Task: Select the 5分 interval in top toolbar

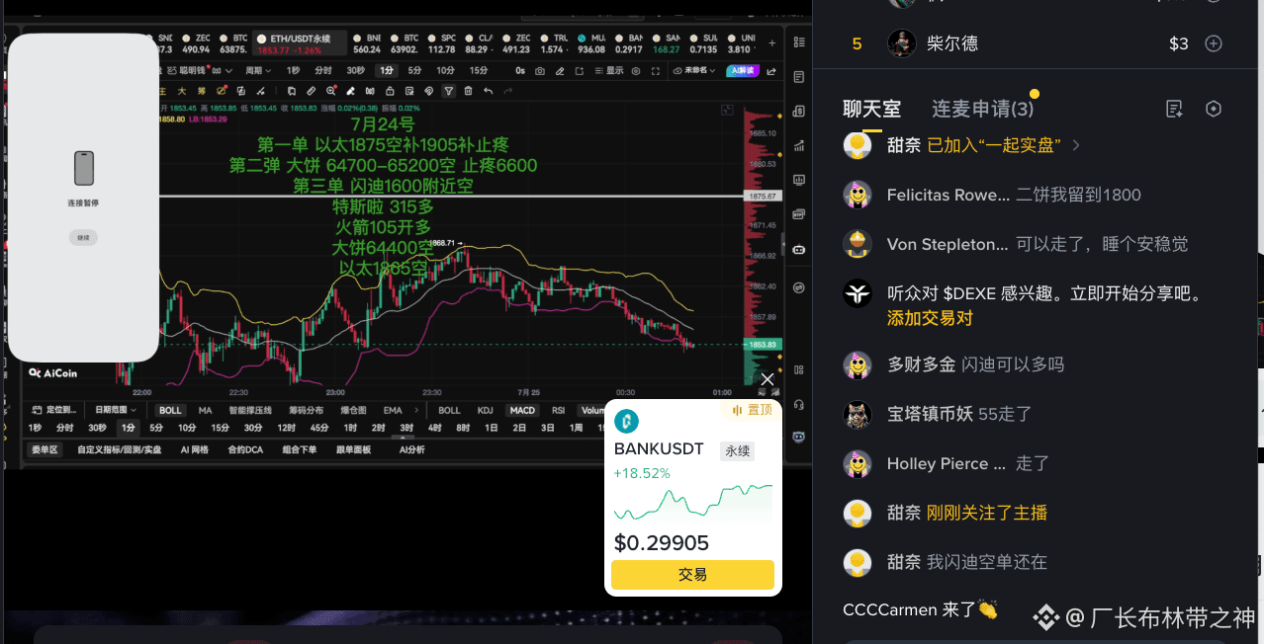Action: pos(414,71)
